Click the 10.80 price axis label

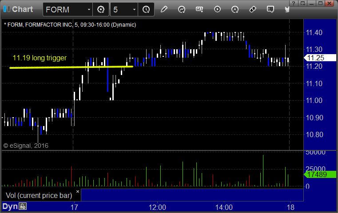coord(314,134)
